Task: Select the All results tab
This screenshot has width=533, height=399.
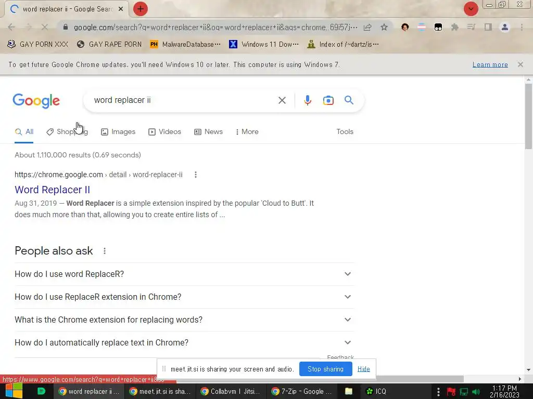Action: click(24, 131)
